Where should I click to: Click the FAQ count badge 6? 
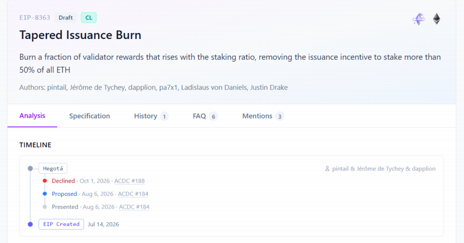tap(213, 116)
